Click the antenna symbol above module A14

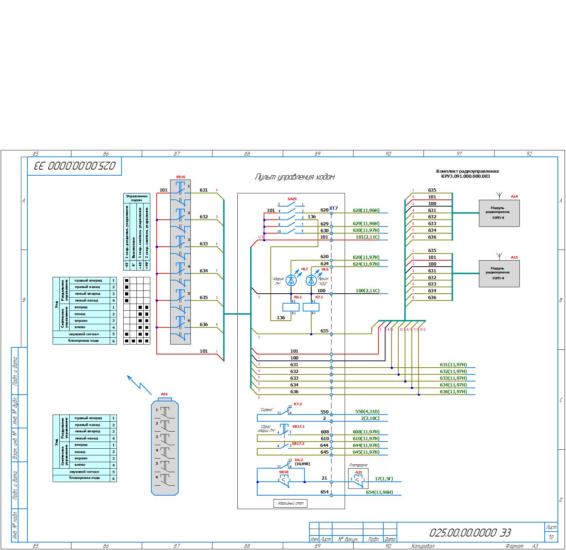[499, 196]
